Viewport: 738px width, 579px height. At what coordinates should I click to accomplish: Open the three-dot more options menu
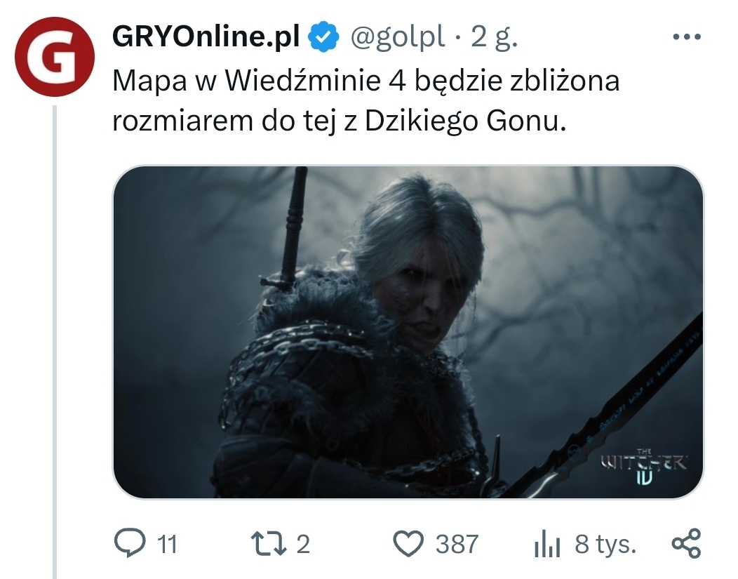(687, 36)
